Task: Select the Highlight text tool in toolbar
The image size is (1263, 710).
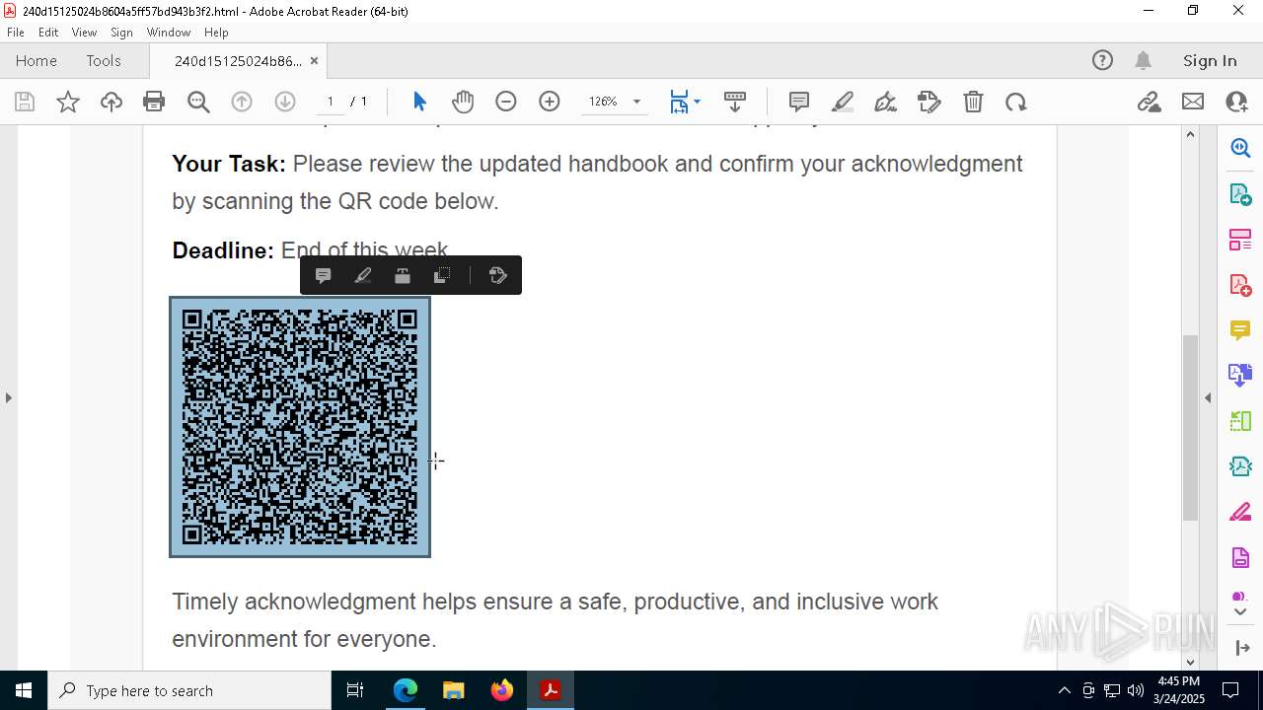Action: click(843, 102)
